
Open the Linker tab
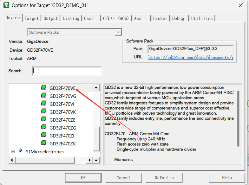point(160,18)
